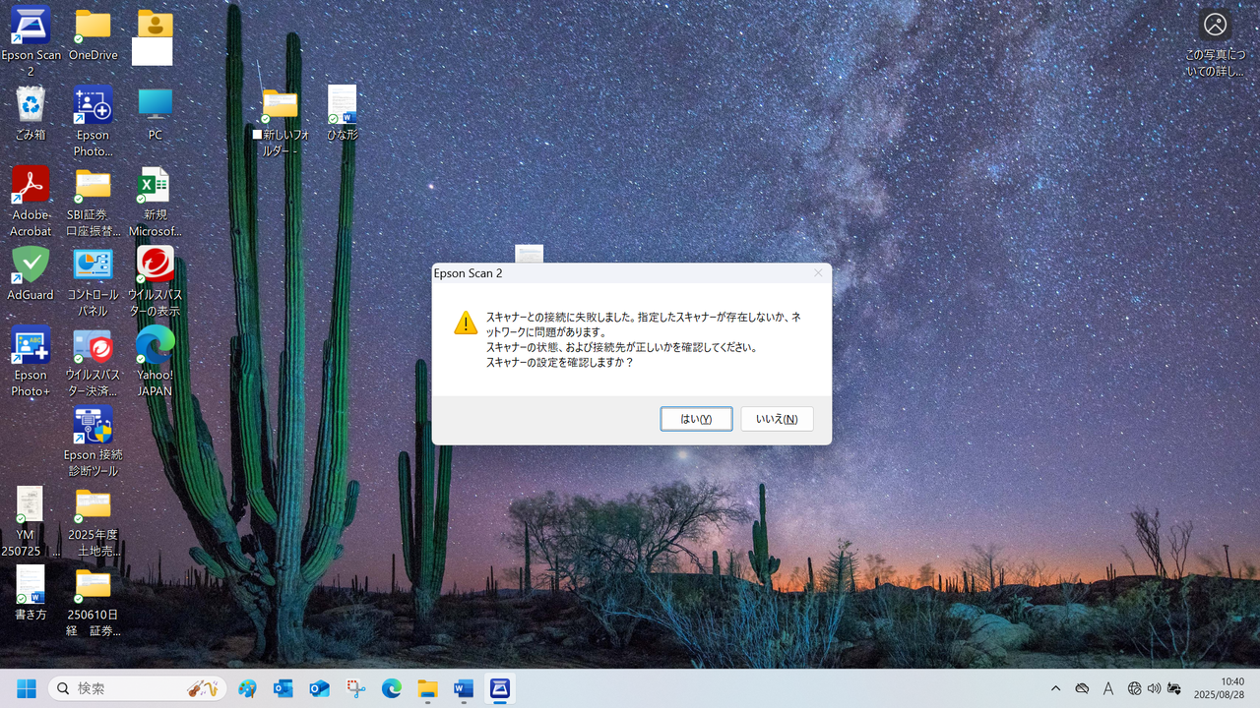Click いいえ(N) in the Epson Scan 2 dialog
Screen dimensions: 1260x708
777,419
